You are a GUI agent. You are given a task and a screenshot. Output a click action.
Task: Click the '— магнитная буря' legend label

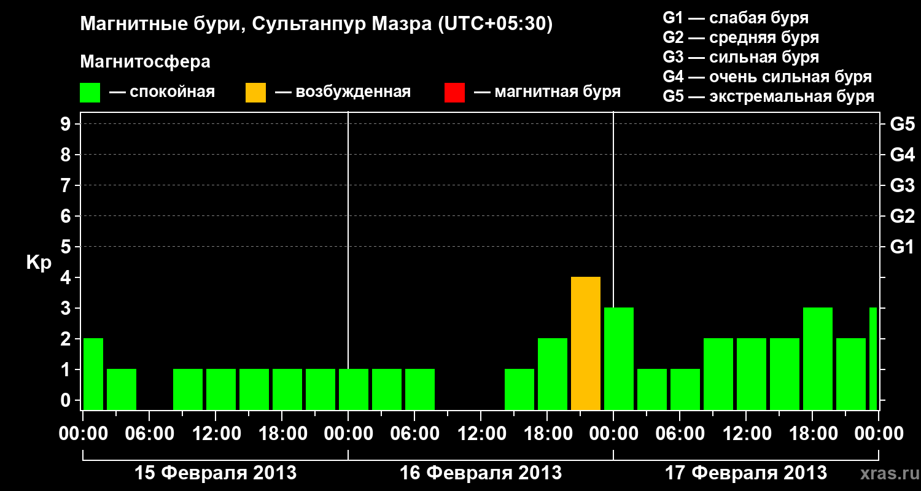click(x=547, y=92)
